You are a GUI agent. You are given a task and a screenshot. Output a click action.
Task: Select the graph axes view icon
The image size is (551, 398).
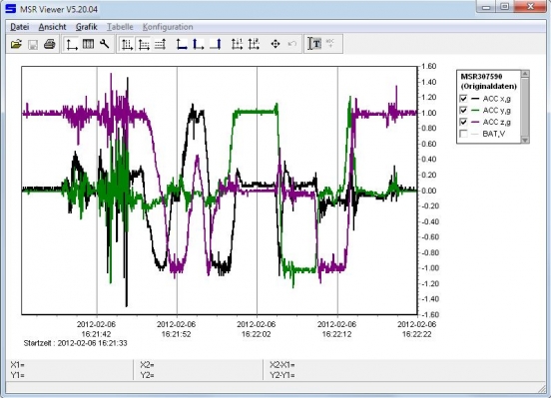pos(72,44)
